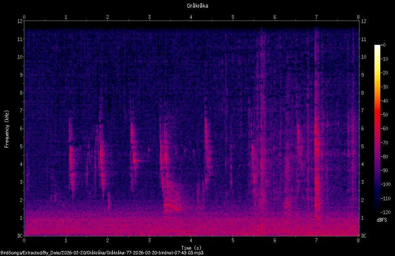The width and height of the screenshot is (395, 256).
Task: Click the dBFS colorbar label
Action: point(382,220)
